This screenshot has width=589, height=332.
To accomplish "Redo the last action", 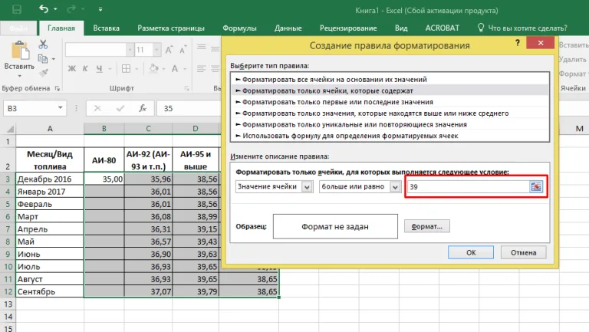I will point(71,9).
